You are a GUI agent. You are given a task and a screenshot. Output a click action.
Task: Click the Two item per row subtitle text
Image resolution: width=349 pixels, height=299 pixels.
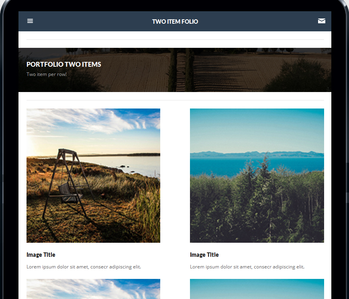click(46, 74)
